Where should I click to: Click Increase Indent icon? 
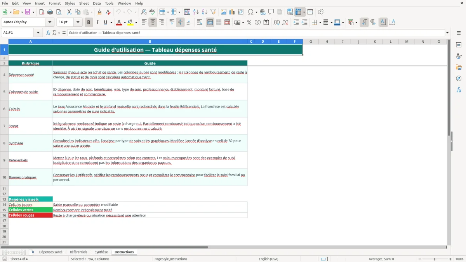click(x=296, y=23)
